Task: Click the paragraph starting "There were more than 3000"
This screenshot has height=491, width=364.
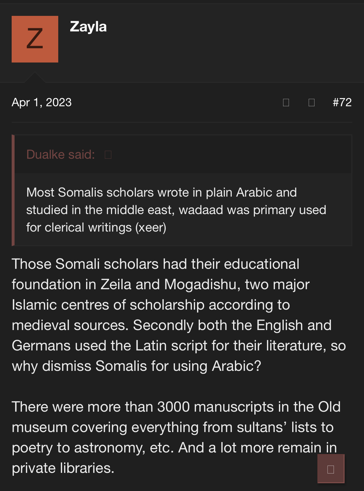Action: 175,437
